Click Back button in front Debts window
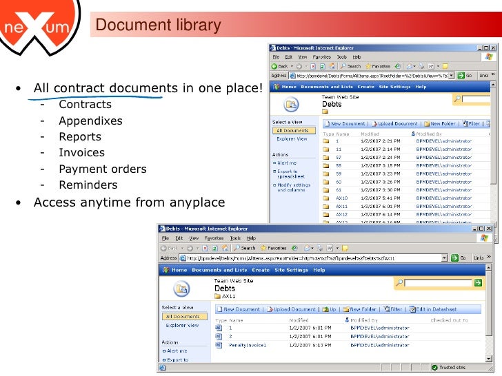Screen dimensions: 502x376 pos(169,248)
